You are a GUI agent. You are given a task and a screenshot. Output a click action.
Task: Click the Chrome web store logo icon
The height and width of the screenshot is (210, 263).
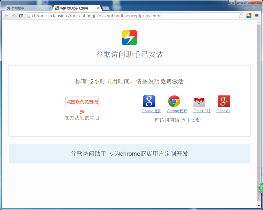click(174, 101)
